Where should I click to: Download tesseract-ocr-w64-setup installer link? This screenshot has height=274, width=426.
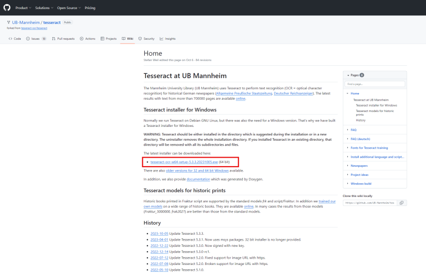[x=184, y=161]
